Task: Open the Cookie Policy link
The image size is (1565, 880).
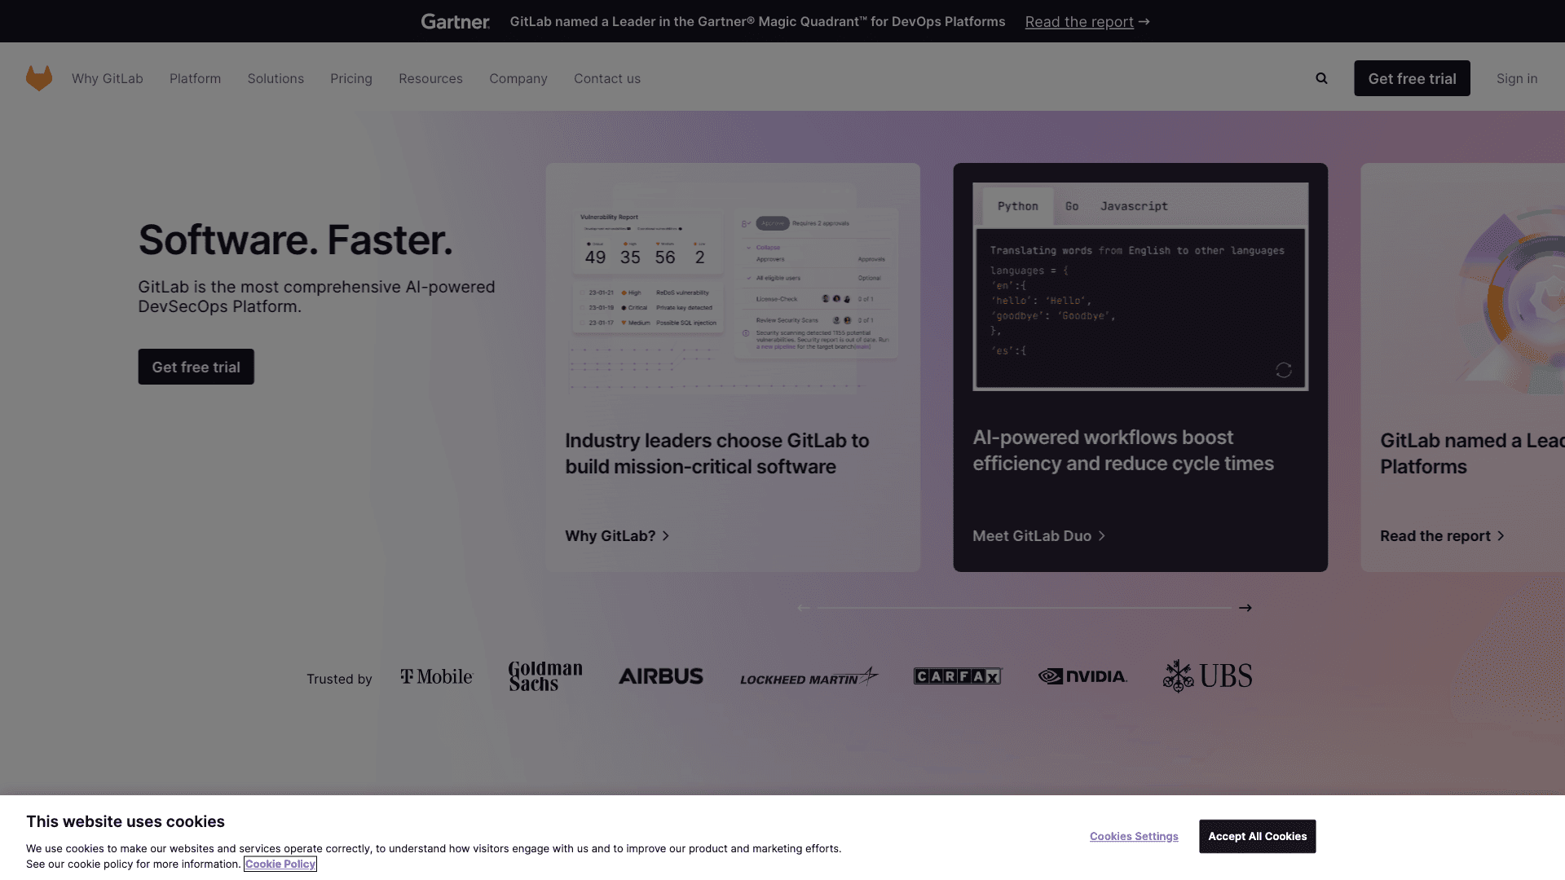Action: coord(280,864)
